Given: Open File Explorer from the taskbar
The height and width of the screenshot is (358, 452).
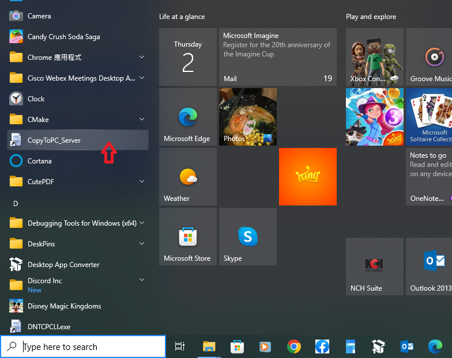Looking at the screenshot, I should (x=209, y=346).
